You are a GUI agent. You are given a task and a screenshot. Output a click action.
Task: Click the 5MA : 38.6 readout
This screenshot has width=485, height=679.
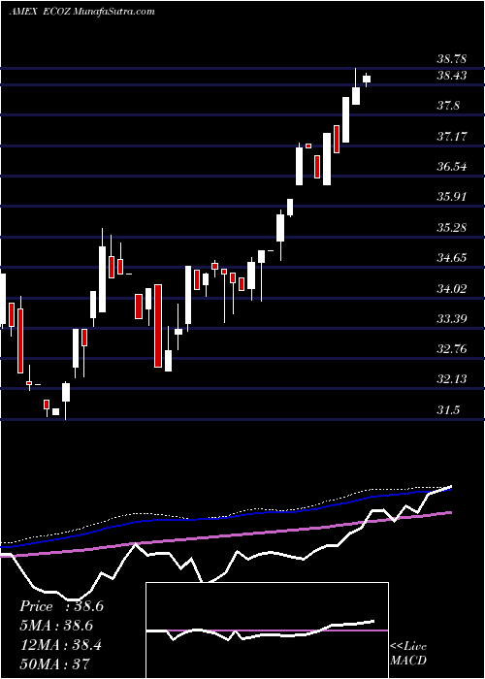56,626
